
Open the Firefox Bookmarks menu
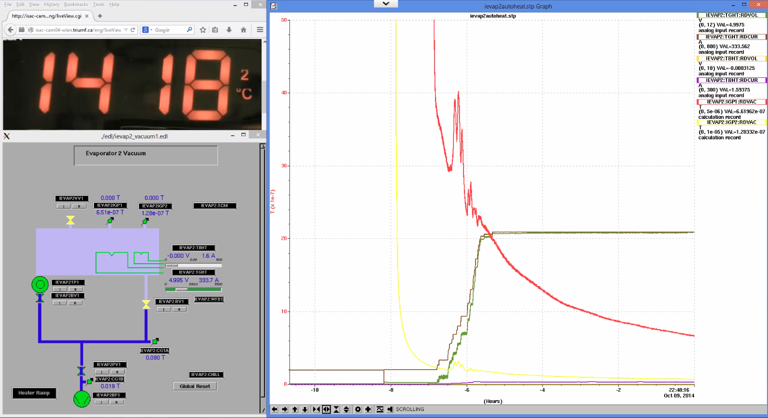(76, 4)
